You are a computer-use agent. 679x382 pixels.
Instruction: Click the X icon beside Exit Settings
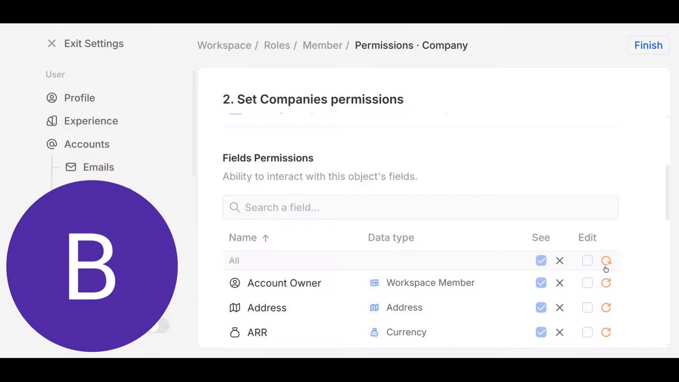[51, 44]
